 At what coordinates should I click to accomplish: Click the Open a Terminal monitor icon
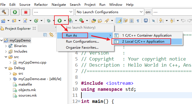pyautogui.click(x=146, y=21)
